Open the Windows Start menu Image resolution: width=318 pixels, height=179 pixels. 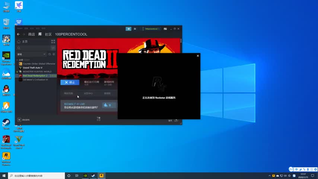(x=4, y=176)
